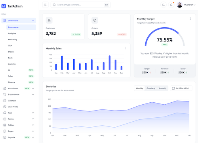Open Marketing dashboard
Screen dimensions: 198x143
tap(13, 40)
